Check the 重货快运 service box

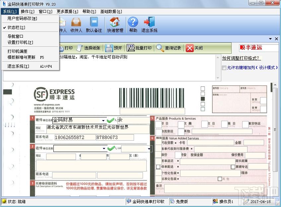246,124
